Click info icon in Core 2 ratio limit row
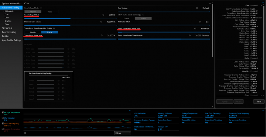 click(58, 88)
